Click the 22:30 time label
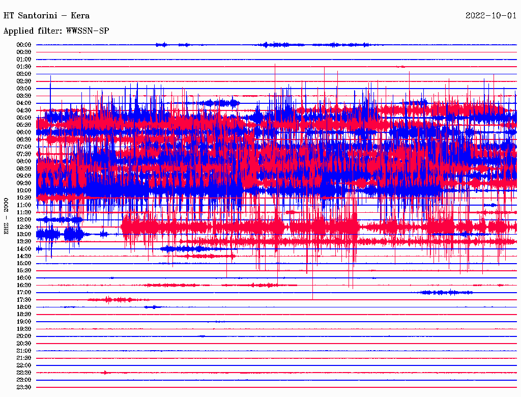Viewport: 521px width, 397px height. click(24, 373)
